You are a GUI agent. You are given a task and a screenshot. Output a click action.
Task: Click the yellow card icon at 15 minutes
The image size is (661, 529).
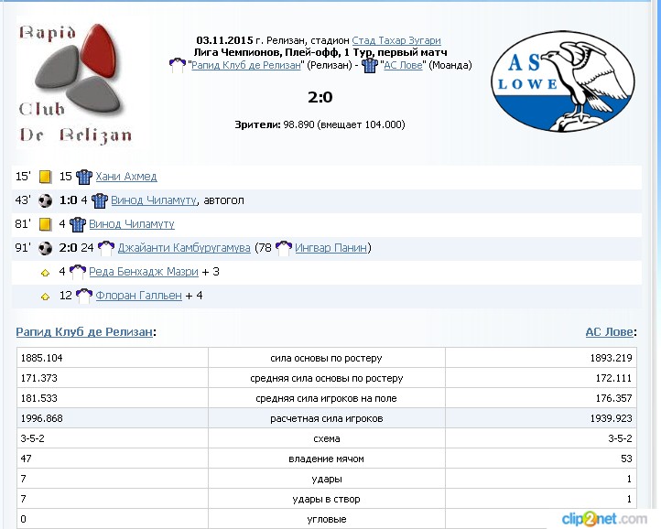click(45, 177)
